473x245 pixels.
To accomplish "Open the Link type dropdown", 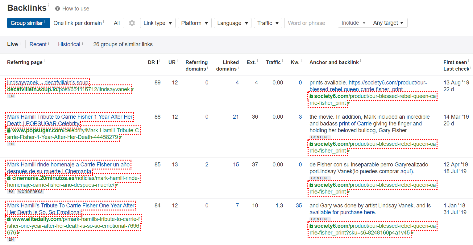I will pos(158,22).
